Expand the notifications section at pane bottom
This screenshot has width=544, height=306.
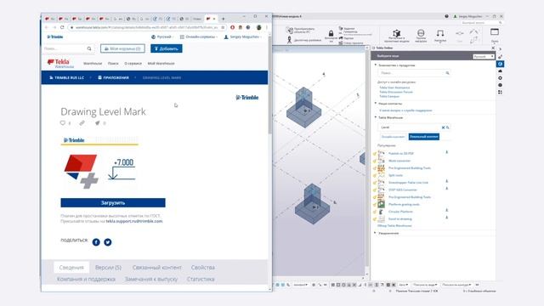(376, 233)
